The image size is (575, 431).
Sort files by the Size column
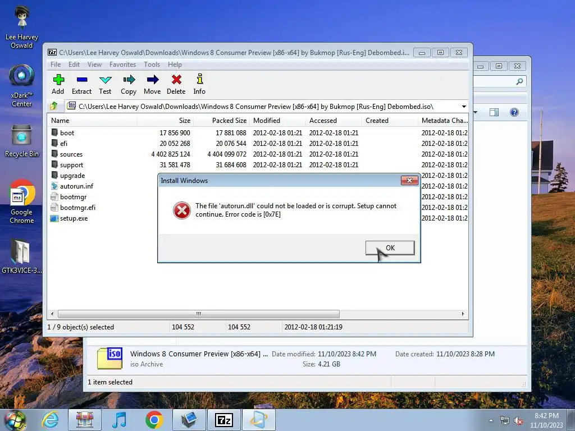tap(165, 121)
